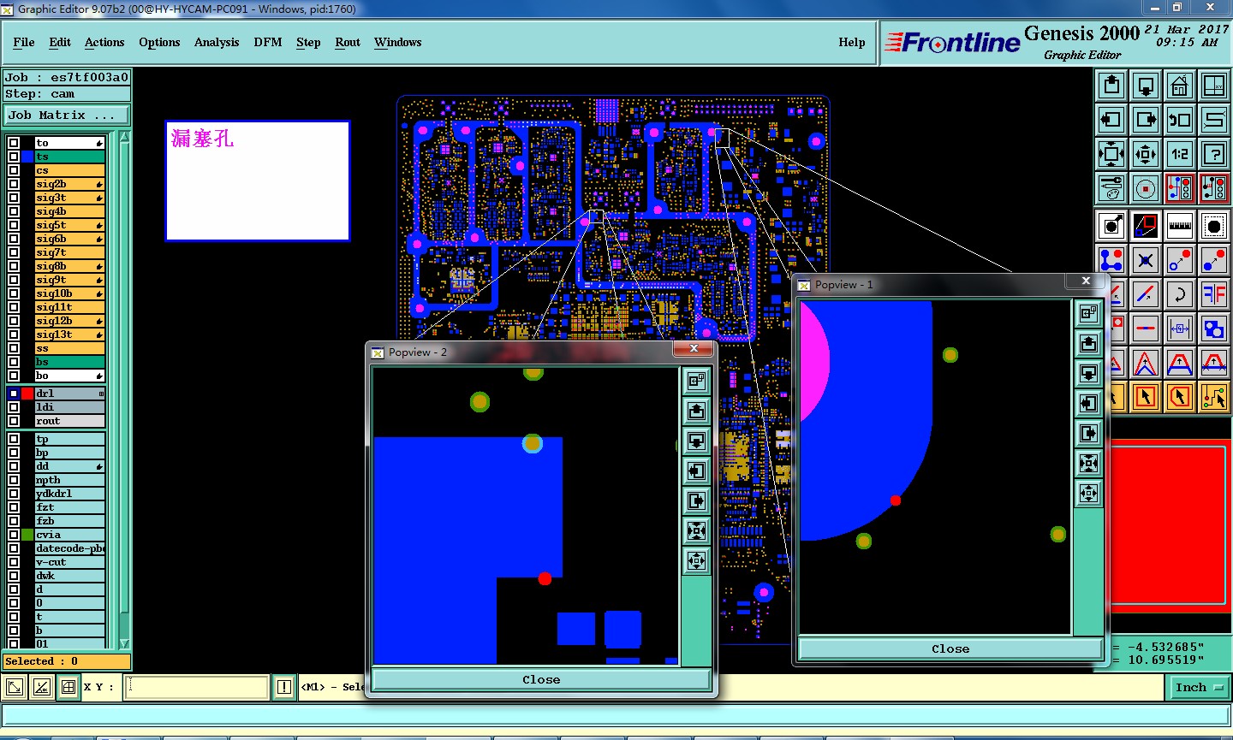
Task: Click the layer list scroll up arrow
Action: click(x=124, y=138)
